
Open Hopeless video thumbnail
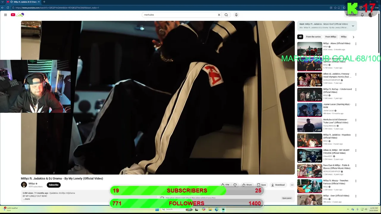(310, 140)
